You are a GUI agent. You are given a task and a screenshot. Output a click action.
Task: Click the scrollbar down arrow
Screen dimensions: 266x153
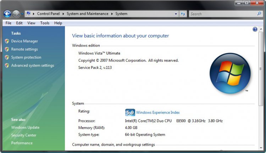[261, 148]
